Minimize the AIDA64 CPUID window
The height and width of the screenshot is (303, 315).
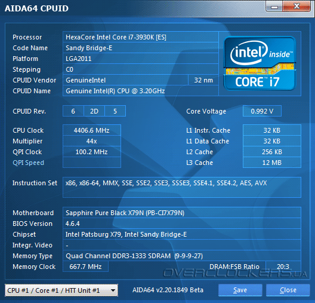click(x=274, y=7)
